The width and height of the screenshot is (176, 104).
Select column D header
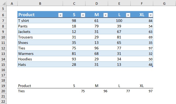tap(97, 3)
